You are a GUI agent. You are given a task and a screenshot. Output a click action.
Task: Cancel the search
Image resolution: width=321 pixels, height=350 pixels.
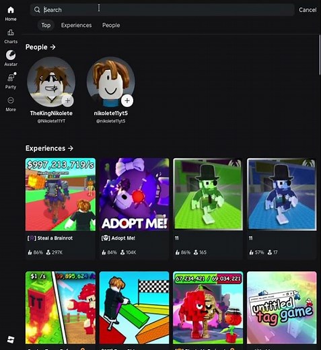click(x=308, y=10)
